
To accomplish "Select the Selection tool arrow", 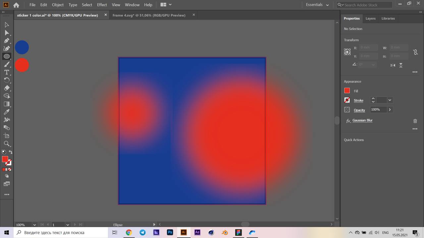I will tap(7, 25).
